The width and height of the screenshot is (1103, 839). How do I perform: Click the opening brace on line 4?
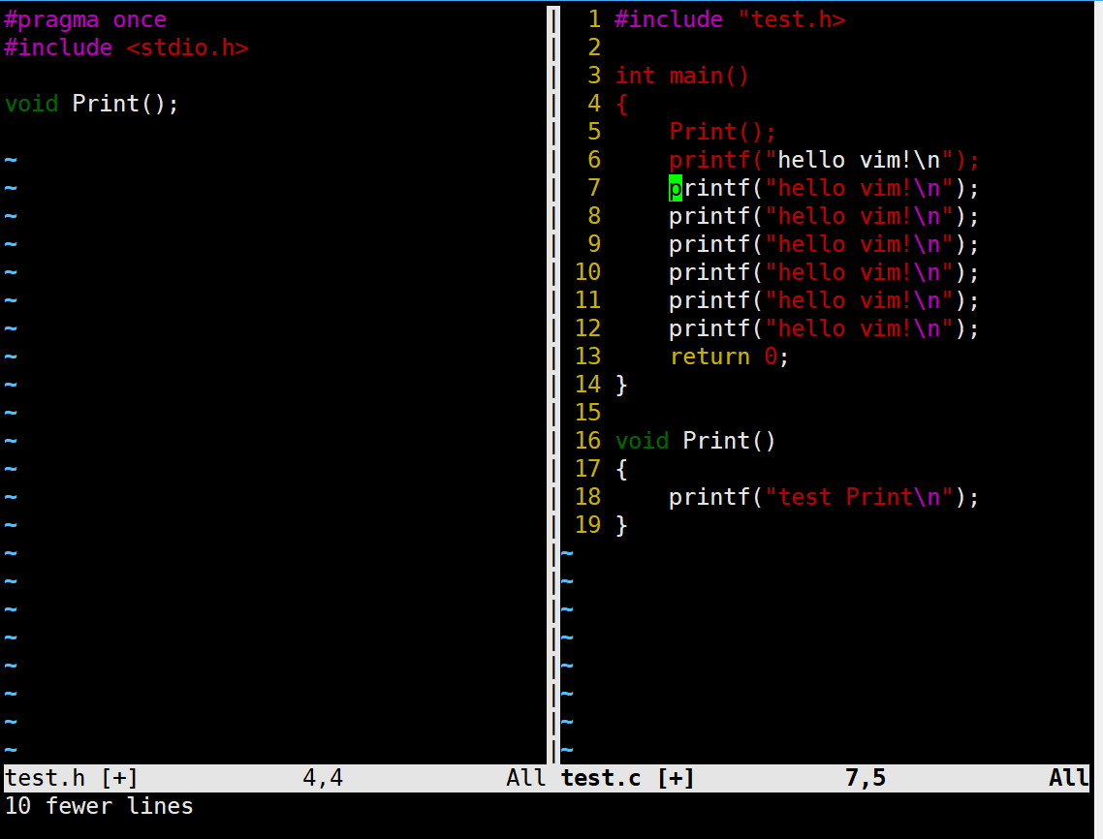click(621, 104)
